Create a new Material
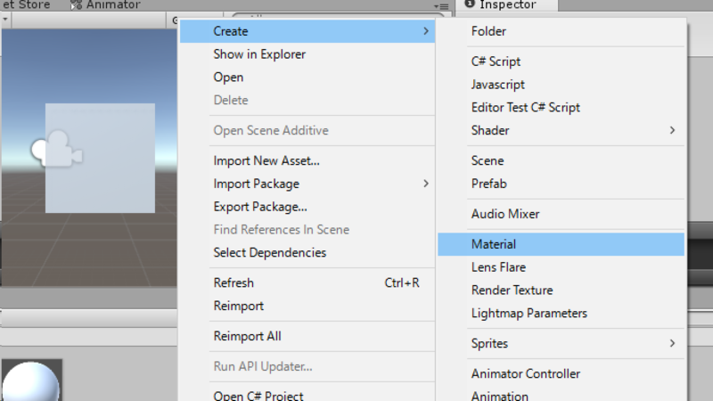This screenshot has height=401, width=713. coord(561,244)
